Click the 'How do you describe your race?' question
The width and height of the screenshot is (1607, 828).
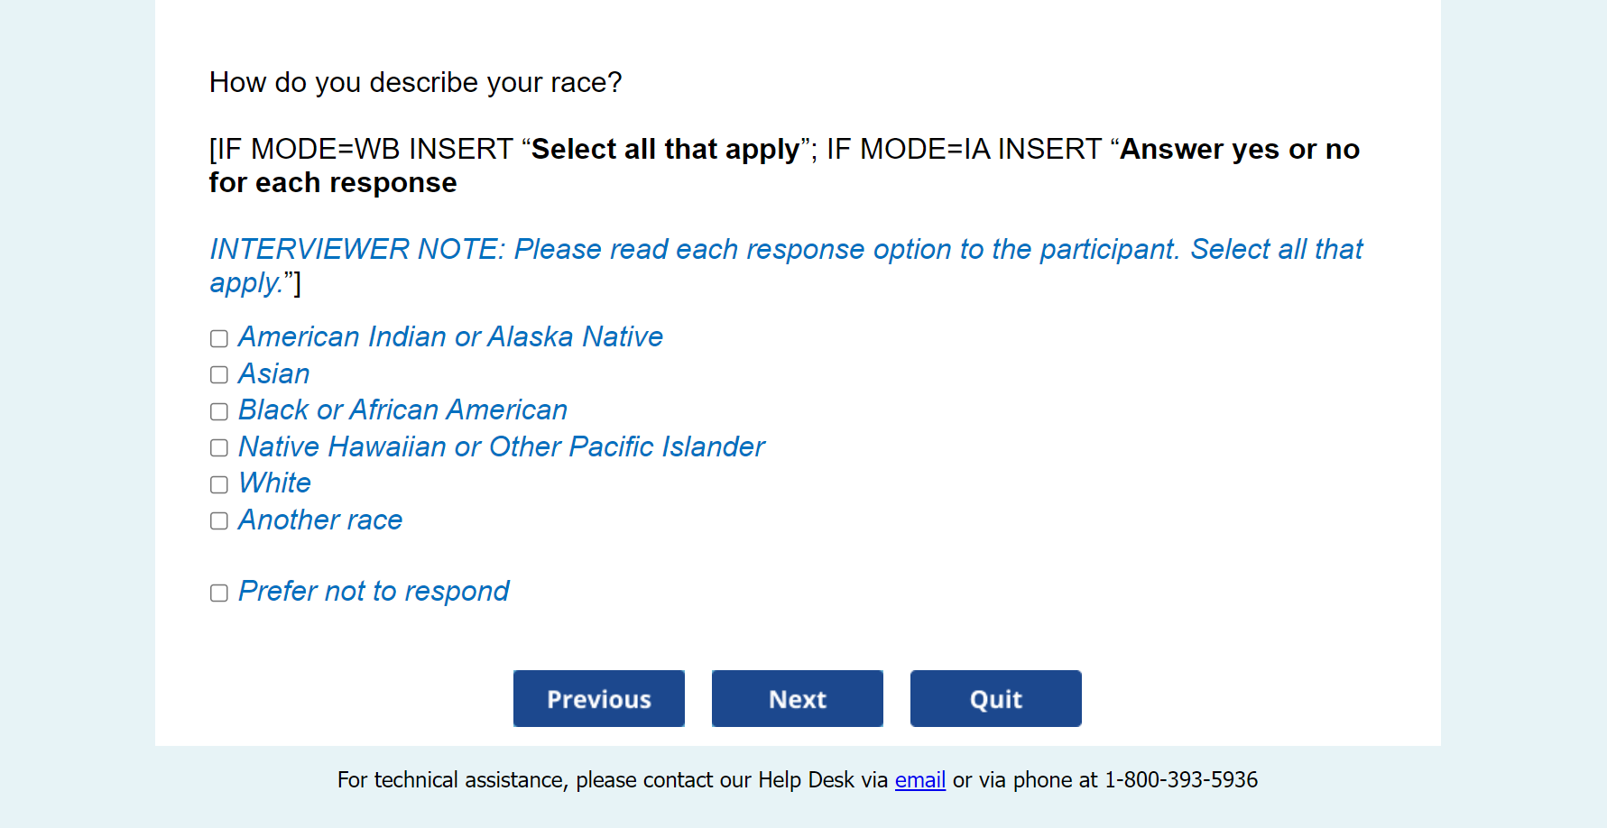(x=415, y=83)
